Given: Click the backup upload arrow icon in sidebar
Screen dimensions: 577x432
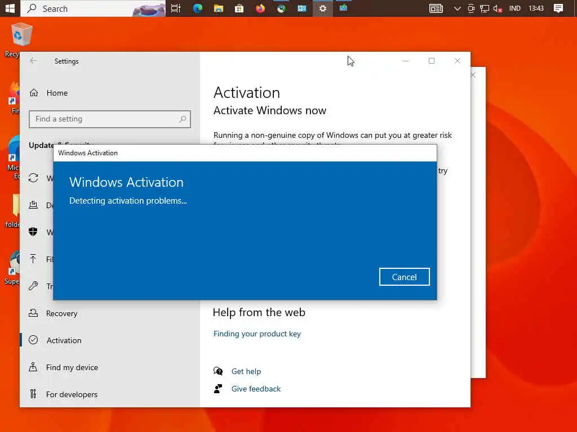Looking at the screenshot, I should [33, 259].
